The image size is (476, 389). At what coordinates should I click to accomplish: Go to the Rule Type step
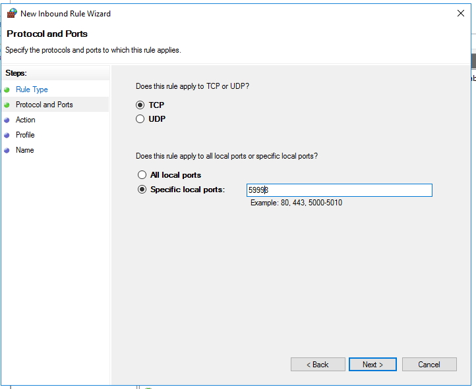32,90
